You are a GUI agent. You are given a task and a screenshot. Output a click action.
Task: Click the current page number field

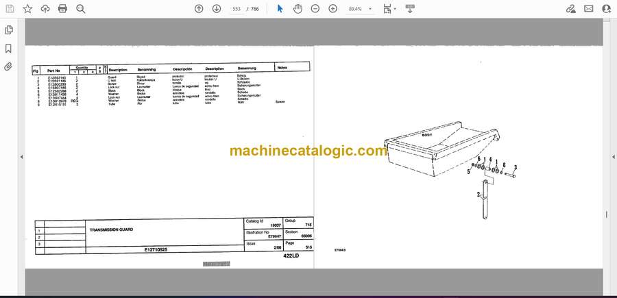[237, 9]
